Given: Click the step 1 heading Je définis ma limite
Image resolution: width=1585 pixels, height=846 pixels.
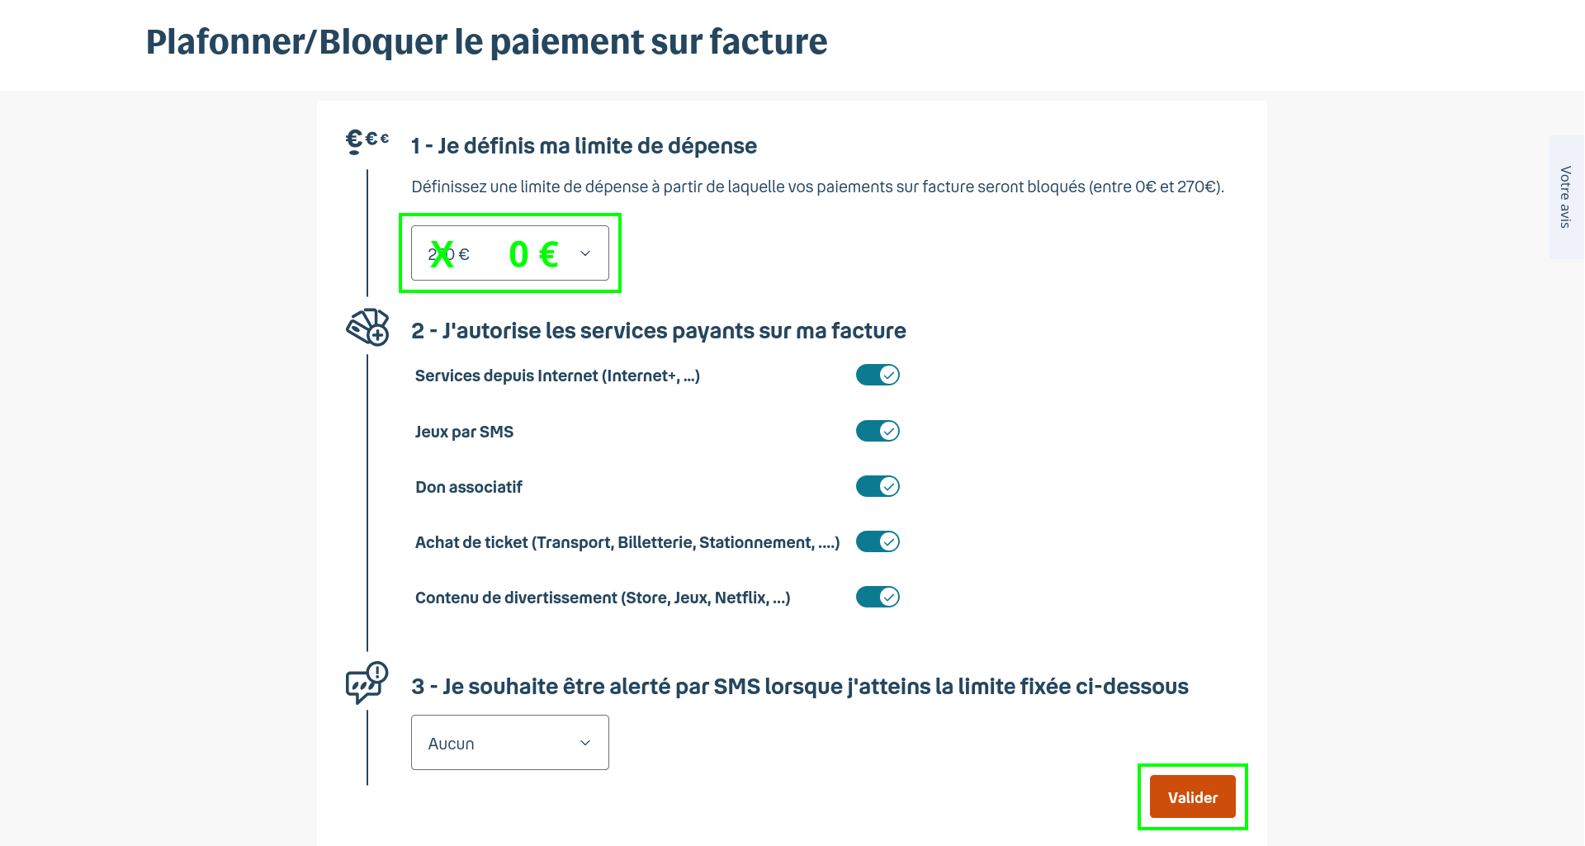Looking at the screenshot, I should click(584, 146).
